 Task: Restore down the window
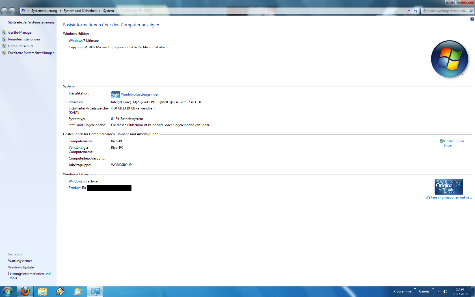tap(456, 2)
